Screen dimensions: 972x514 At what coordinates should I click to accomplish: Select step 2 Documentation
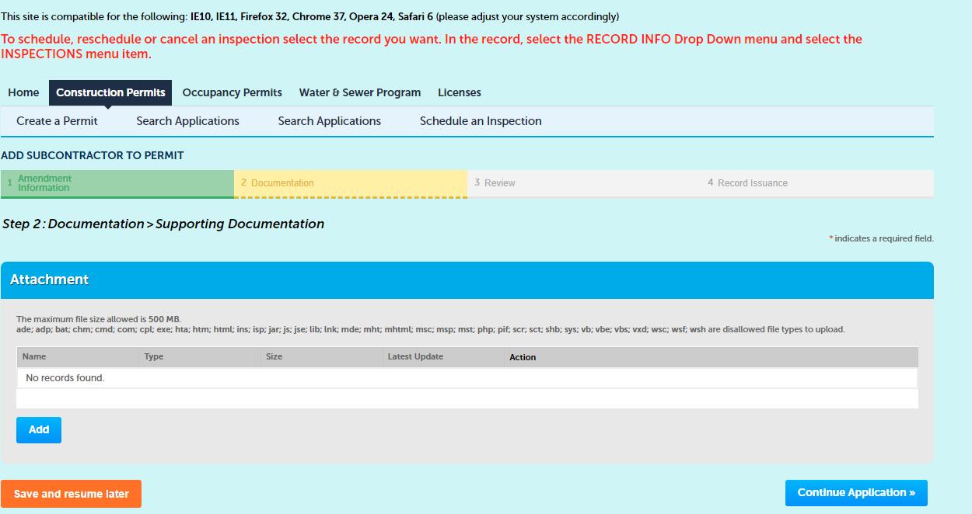tap(351, 183)
